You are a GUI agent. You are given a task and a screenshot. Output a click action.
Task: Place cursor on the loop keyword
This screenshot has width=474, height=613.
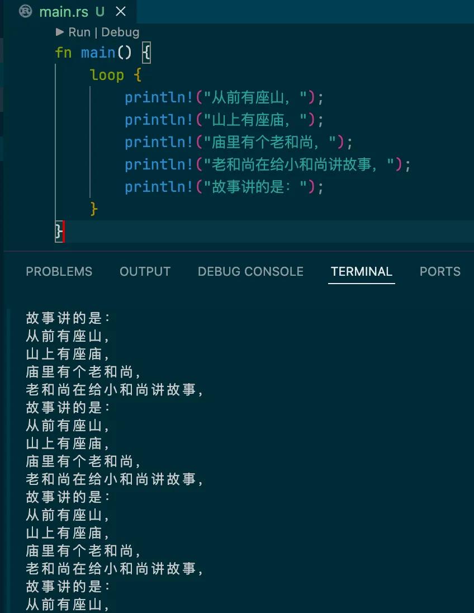(x=107, y=74)
